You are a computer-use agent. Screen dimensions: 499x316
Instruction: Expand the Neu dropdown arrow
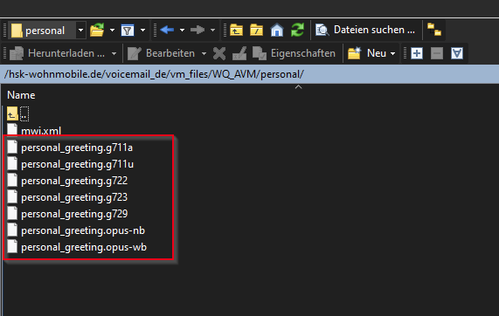pos(393,53)
